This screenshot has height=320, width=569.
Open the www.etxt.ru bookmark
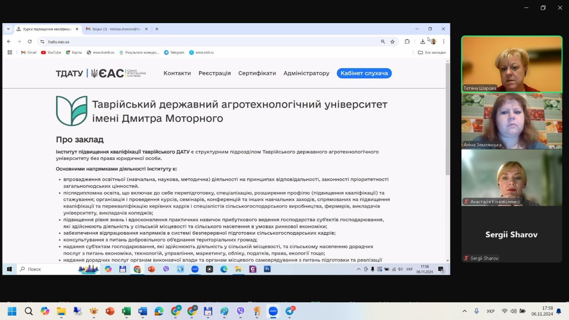point(201,52)
